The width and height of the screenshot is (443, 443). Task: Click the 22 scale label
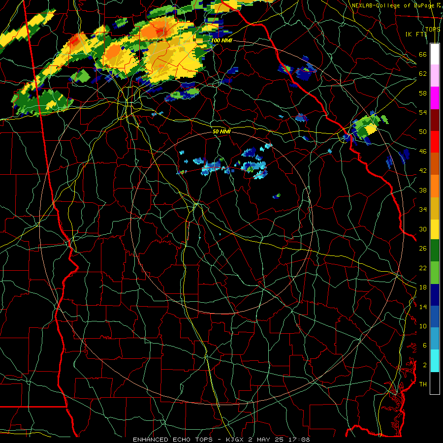[x=423, y=268]
